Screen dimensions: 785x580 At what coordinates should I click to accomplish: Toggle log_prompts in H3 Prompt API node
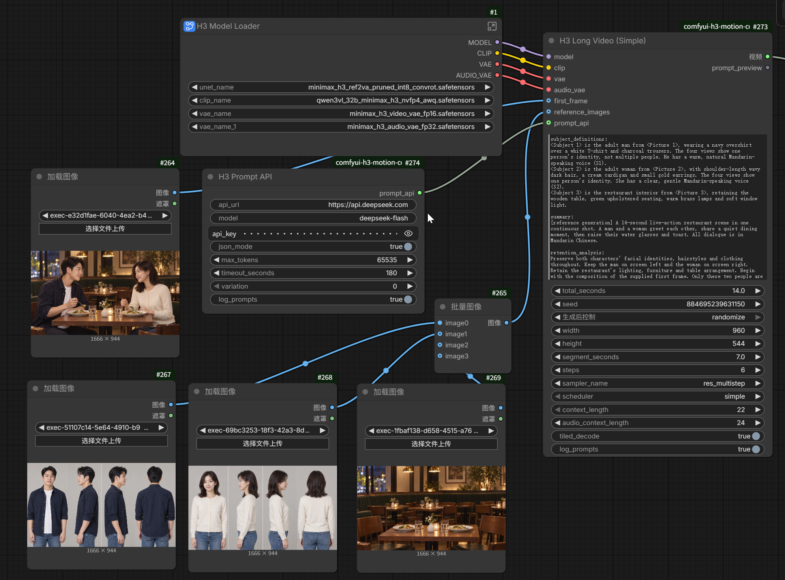click(408, 299)
